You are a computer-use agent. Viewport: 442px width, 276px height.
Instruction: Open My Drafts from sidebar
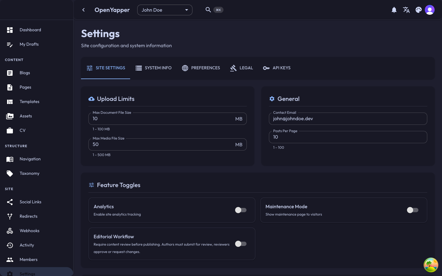[29, 44]
